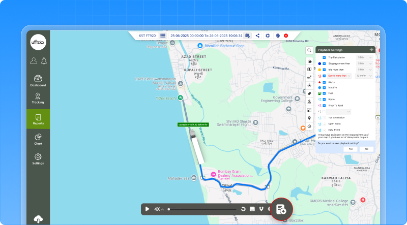Click the playback progress slider track
This screenshot has height=225, width=407.
coord(202,209)
